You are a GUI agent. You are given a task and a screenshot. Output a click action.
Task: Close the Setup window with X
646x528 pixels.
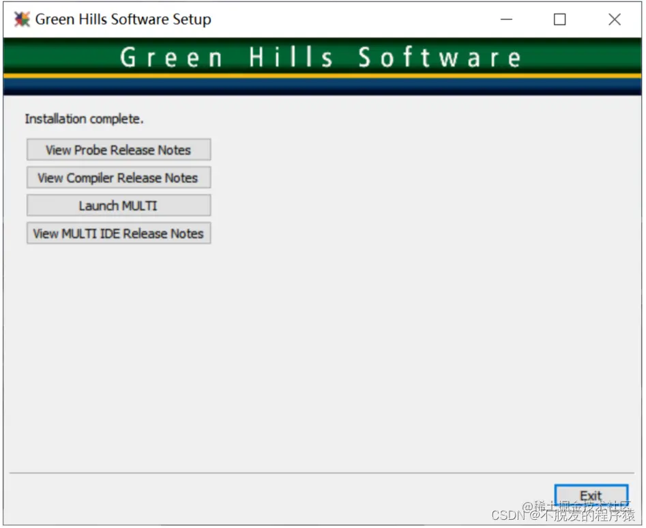(614, 19)
